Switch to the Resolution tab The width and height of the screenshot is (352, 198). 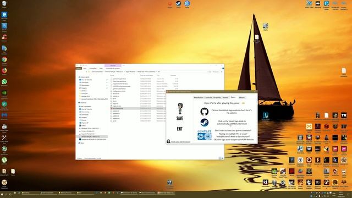198,97
